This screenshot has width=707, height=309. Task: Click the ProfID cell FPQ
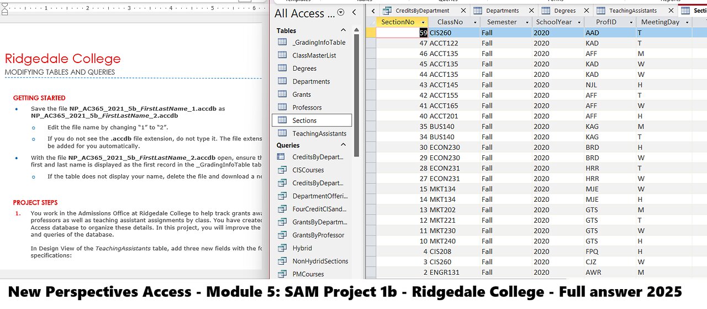coord(610,252)
